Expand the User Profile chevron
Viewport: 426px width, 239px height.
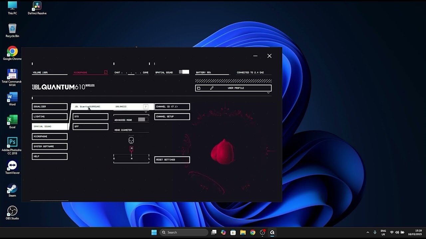coord(268,93)
